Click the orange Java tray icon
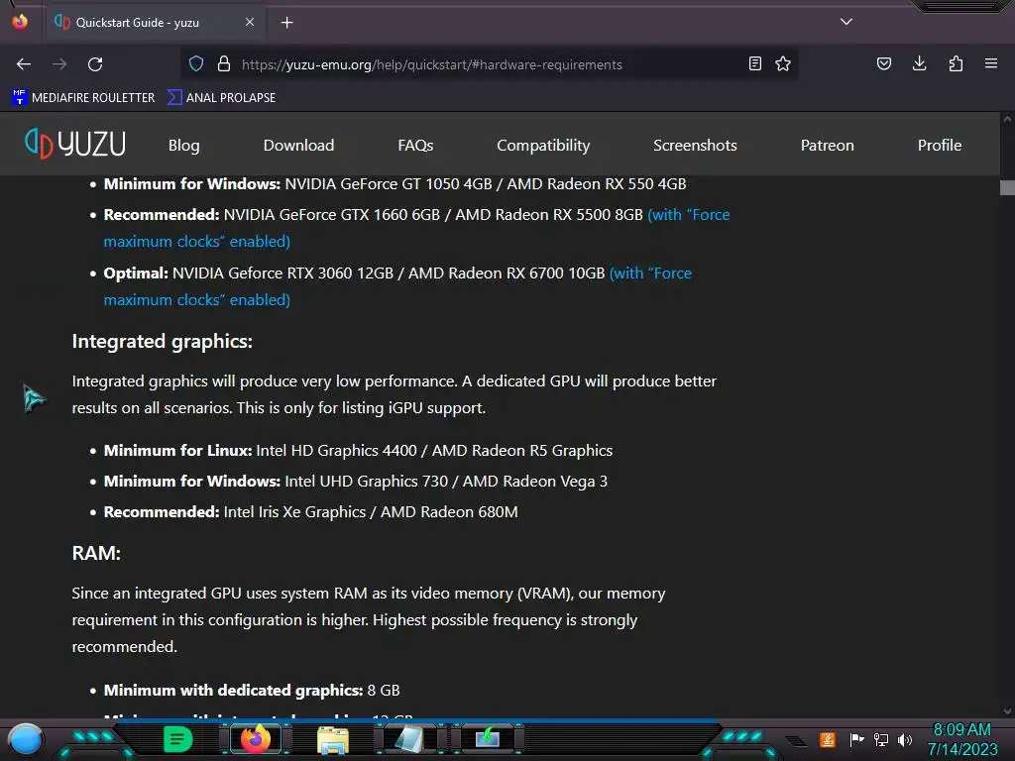Screen dimensions: 1015x761 click(x=827, y=739)
